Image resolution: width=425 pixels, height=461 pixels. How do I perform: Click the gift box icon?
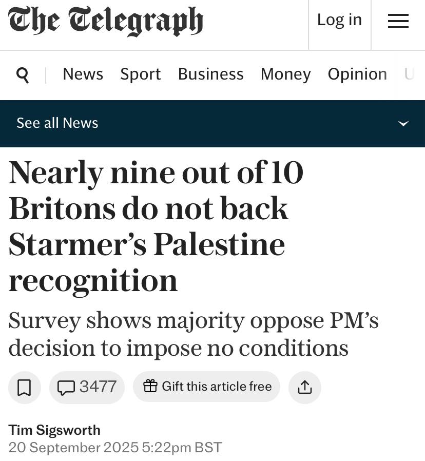150,386
